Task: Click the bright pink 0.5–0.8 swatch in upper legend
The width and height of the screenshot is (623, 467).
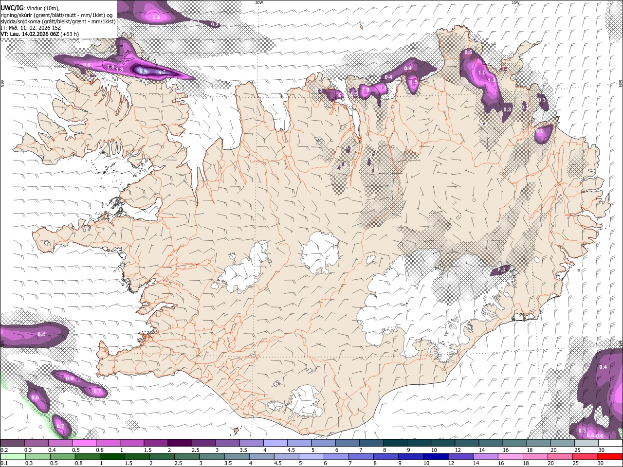Action: click(x=84, y=443)
